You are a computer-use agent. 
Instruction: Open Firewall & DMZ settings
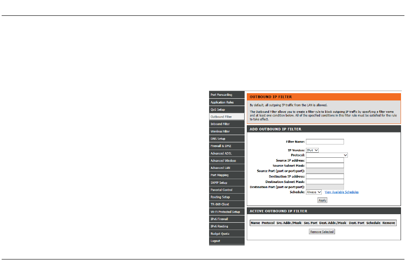pyautogui.click(x=227, y=146)
